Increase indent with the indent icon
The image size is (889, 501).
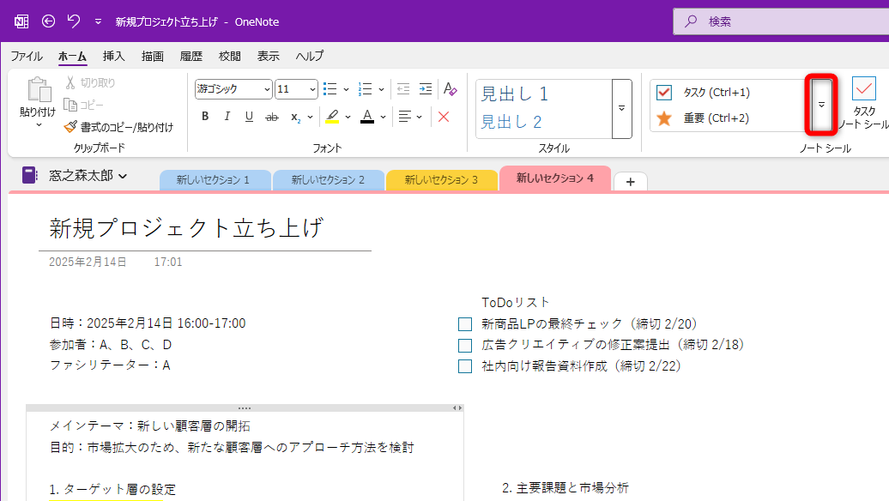[x=426, y=88]
